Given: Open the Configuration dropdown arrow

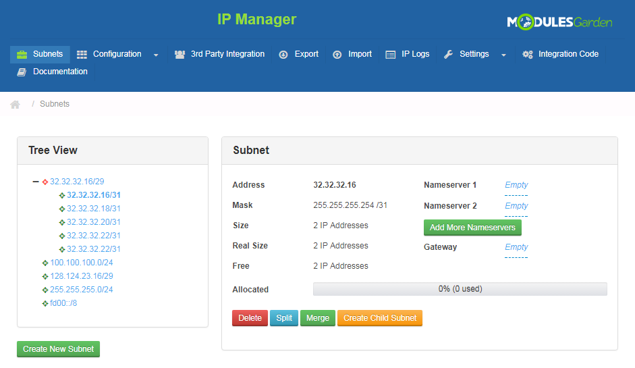Looking at the screenshot, I should coord(156,55).
